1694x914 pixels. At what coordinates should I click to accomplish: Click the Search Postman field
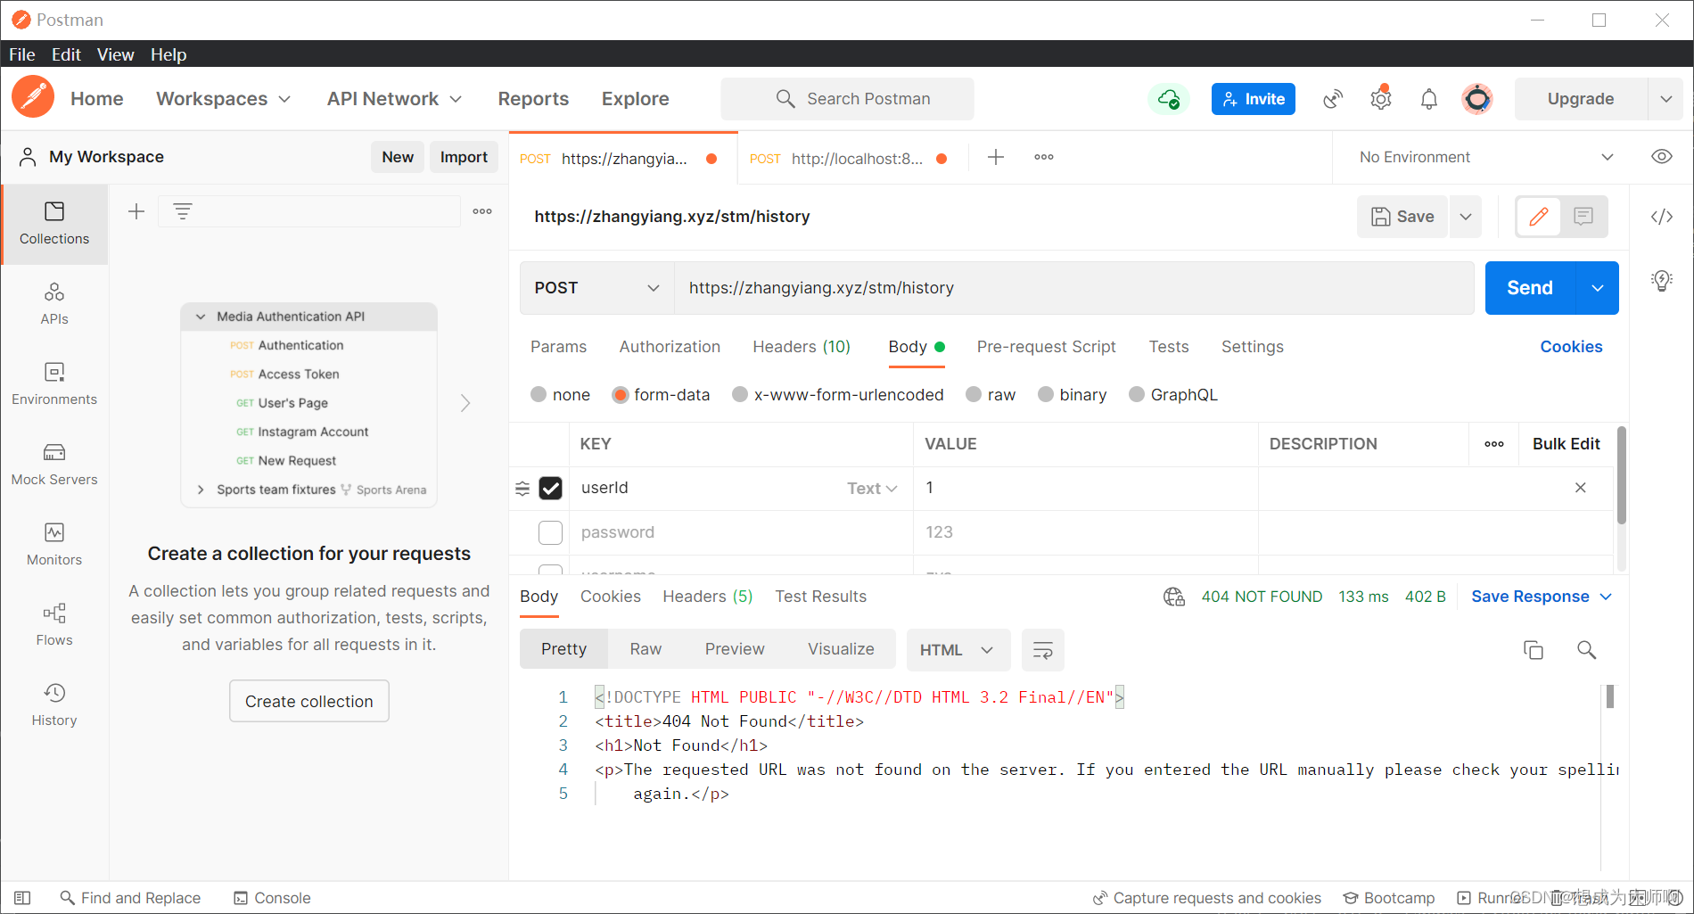click(847, 99)
